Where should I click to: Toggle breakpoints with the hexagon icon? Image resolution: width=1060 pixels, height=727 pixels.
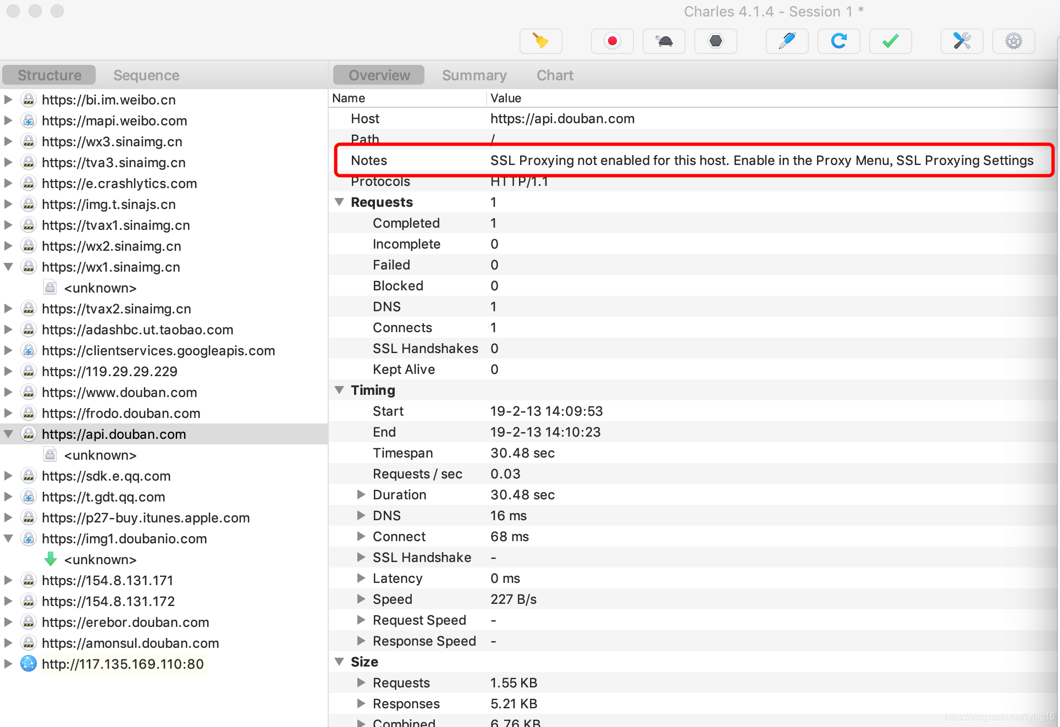715,41
